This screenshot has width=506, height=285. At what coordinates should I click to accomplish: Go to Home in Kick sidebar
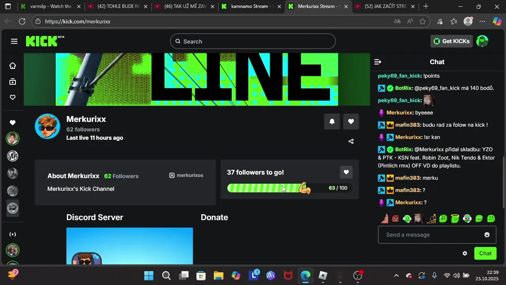tap(13, 66)
